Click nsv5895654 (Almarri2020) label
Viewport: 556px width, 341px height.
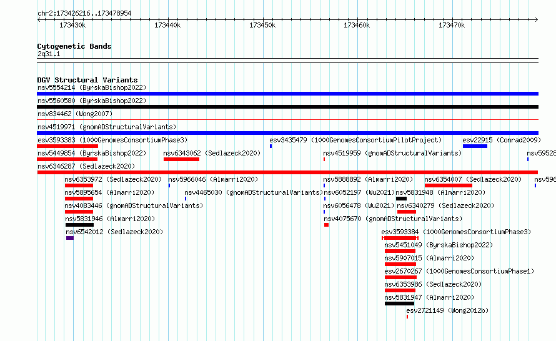coord(109,192)
